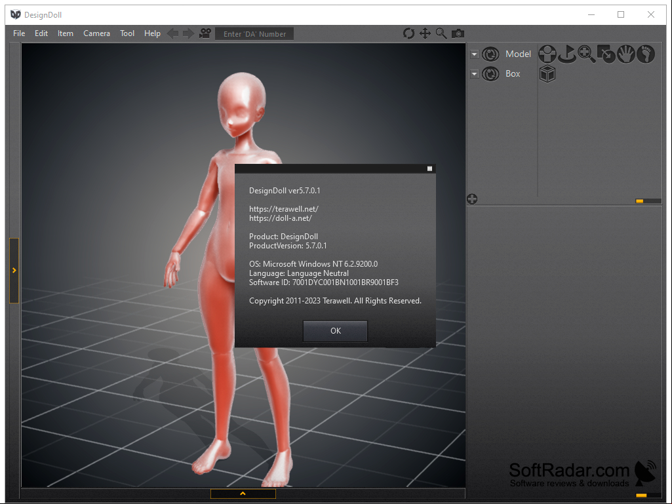
Task: Click the orange slider in the object list panel
Action: [x=639, y=201]
